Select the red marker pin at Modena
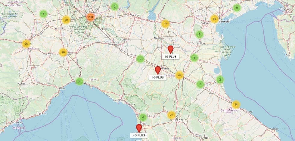Image resolution: width=295 pixels, height=141 pixels. [158, 70]
